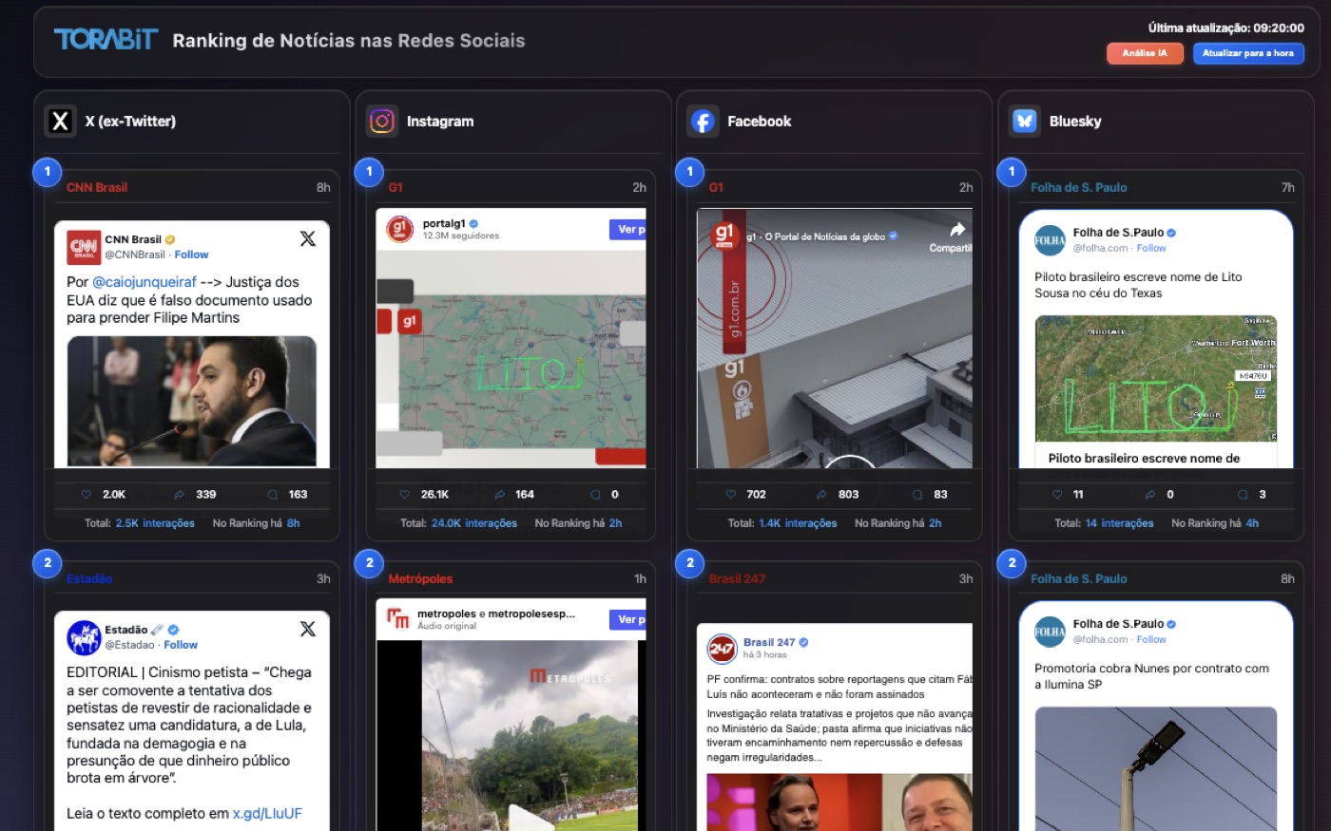Image resolution: width=1331 pixels, height=831 pixels.
Task: Click the X (ex-Twitter) column icon
Action: (60, 121)
